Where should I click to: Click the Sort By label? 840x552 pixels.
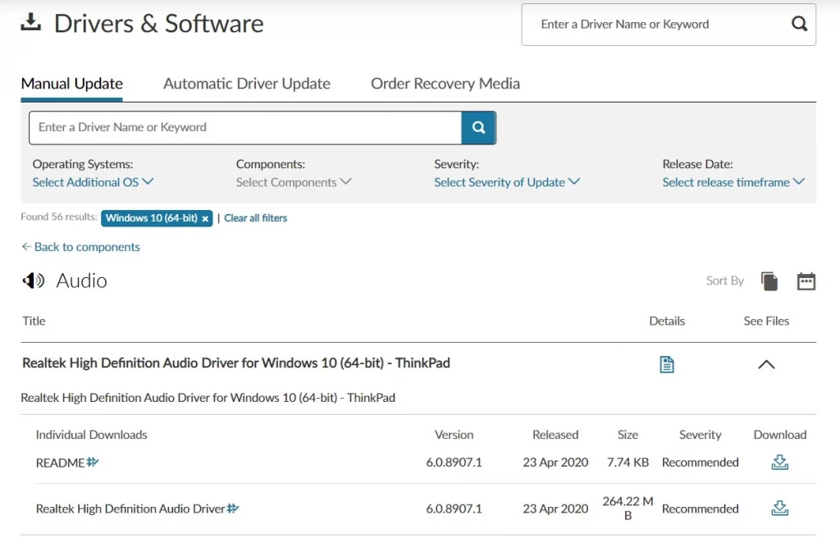(x=725, y=281)
